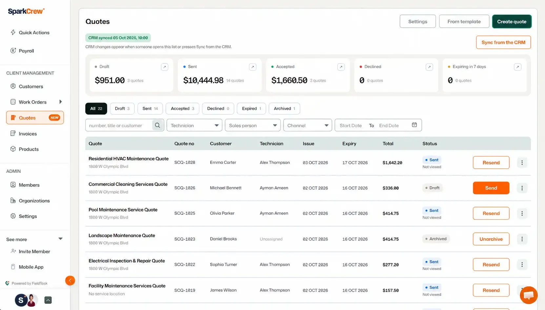Open Mobile App link

click(x=27, y=267)
